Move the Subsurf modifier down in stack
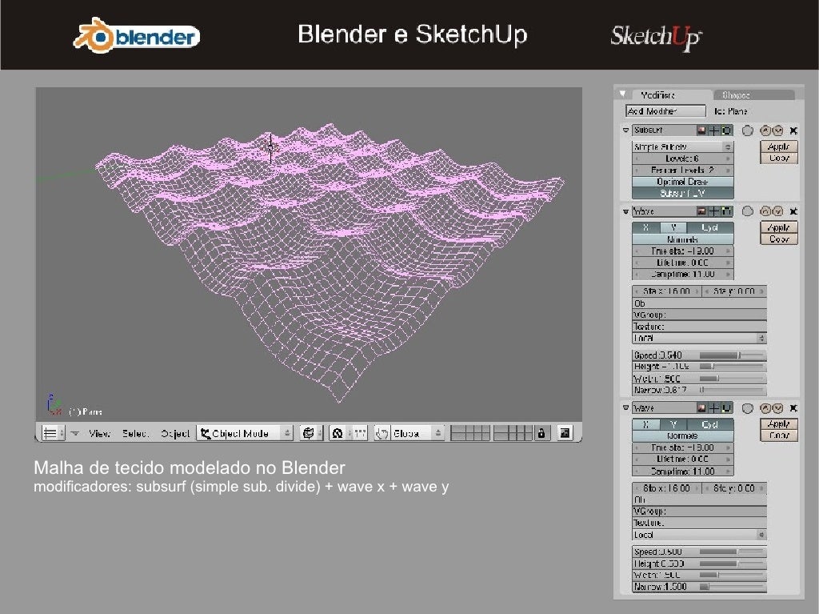The width and height of the screenshot is (819, 614). point(777,130)
